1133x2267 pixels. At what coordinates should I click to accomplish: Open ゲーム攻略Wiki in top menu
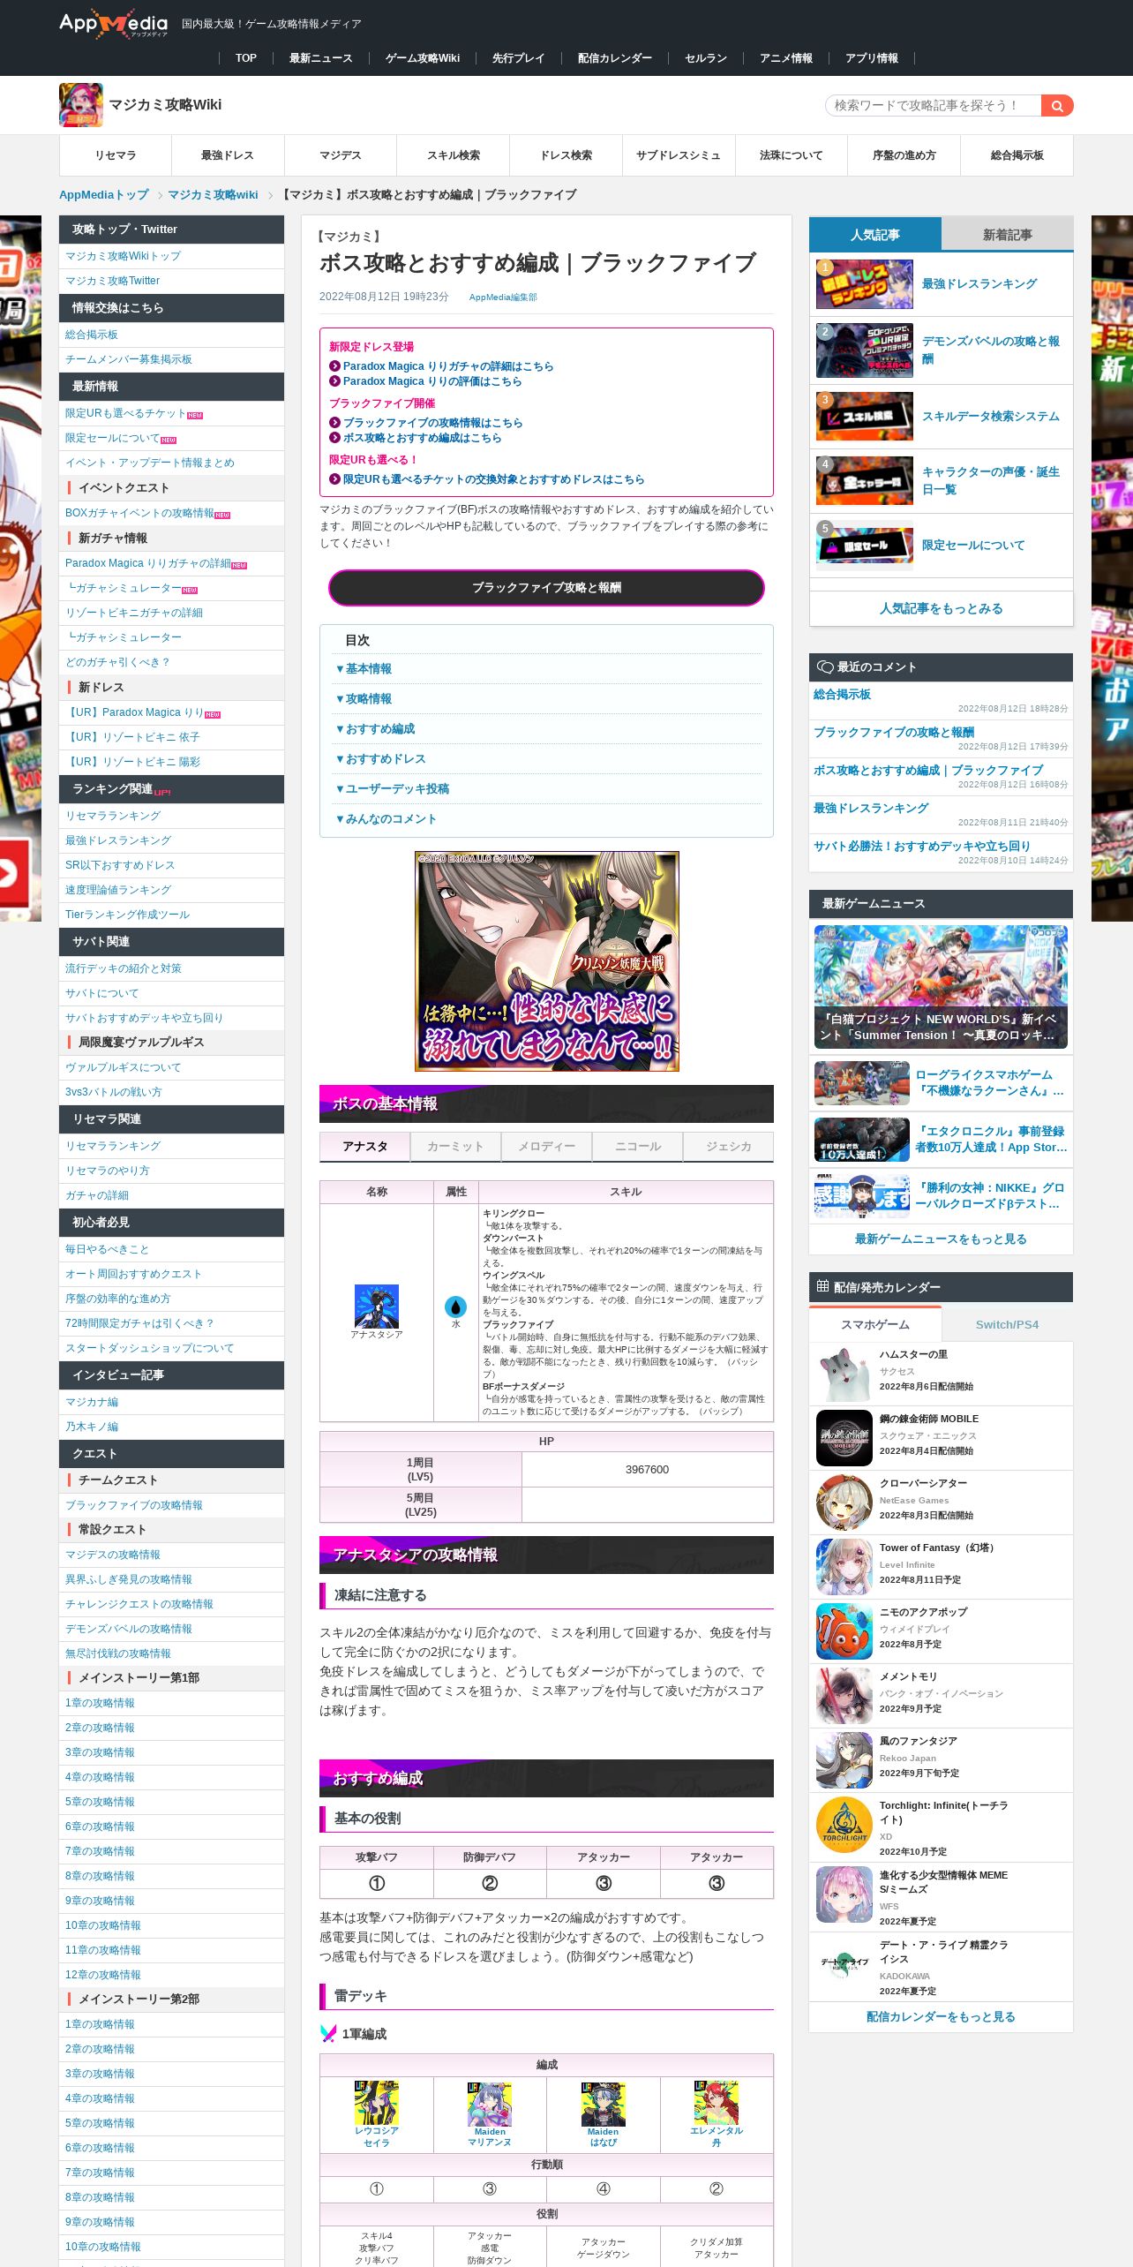pos(423,58)
